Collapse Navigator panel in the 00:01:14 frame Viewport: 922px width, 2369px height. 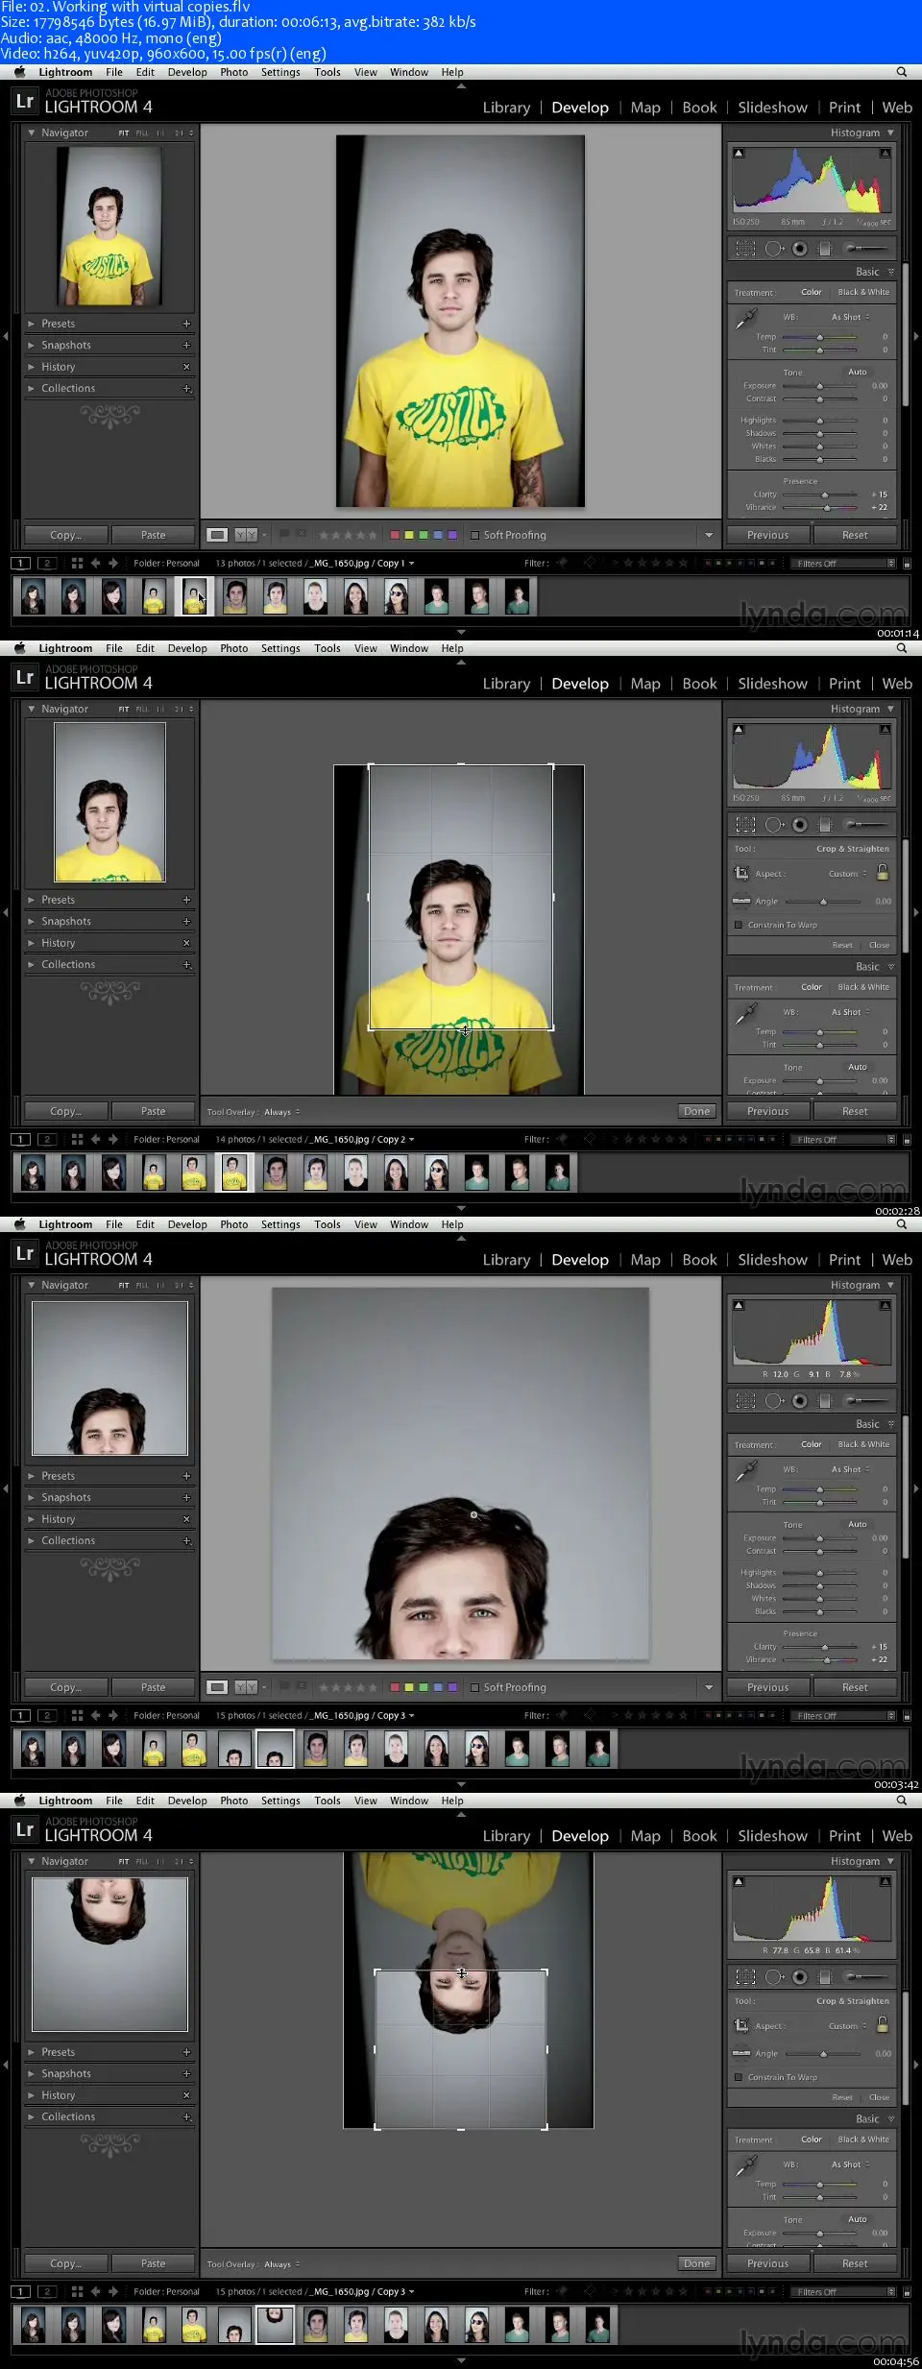[31, 133]
